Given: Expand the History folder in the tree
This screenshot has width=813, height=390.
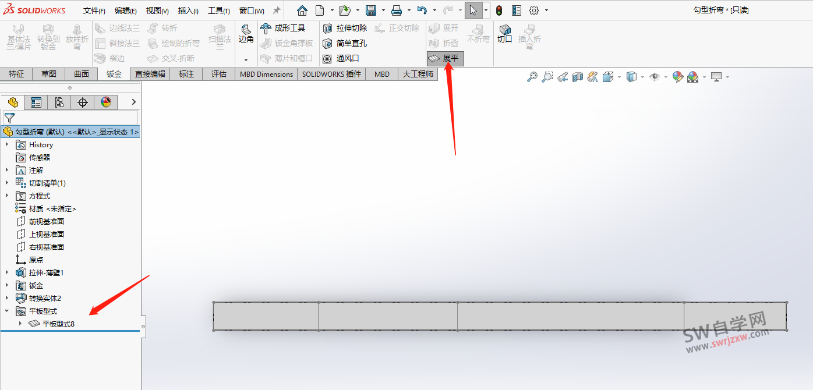Looking at the screenshot, I should coord(7,144).
